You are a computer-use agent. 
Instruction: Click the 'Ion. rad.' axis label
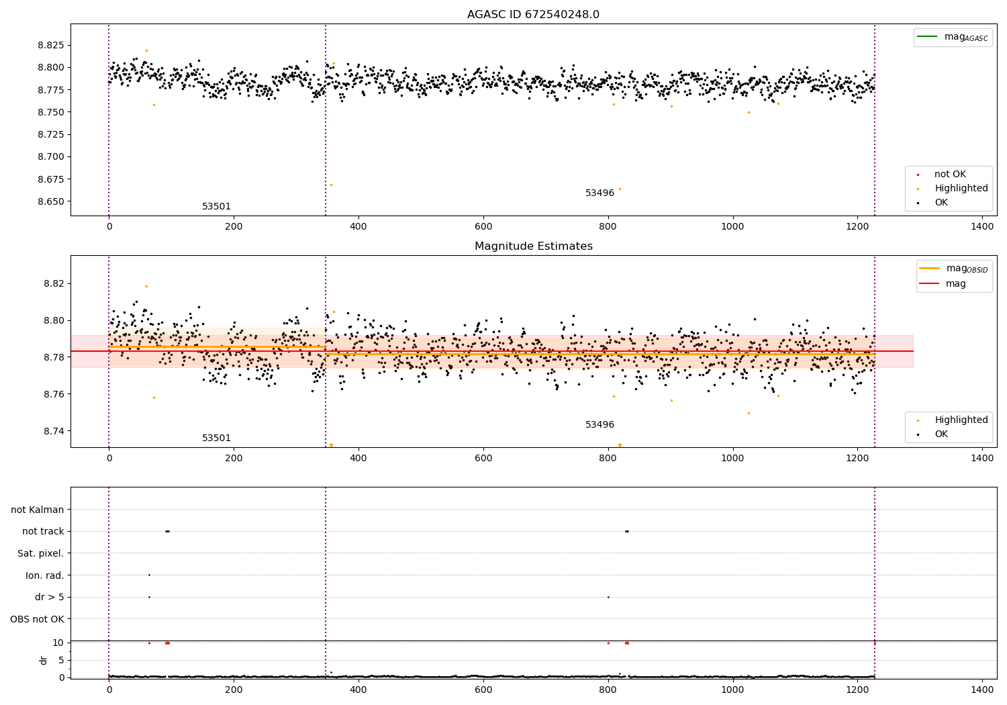[45, 575]
